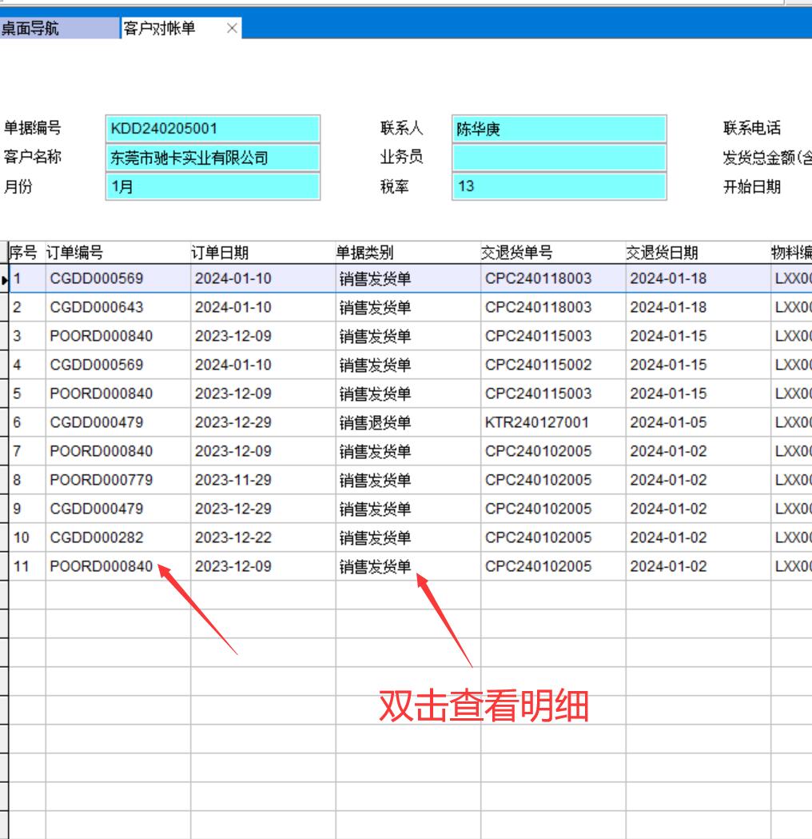
Task: Click the 订单日期 column header
Action: [x=262, y=253]
